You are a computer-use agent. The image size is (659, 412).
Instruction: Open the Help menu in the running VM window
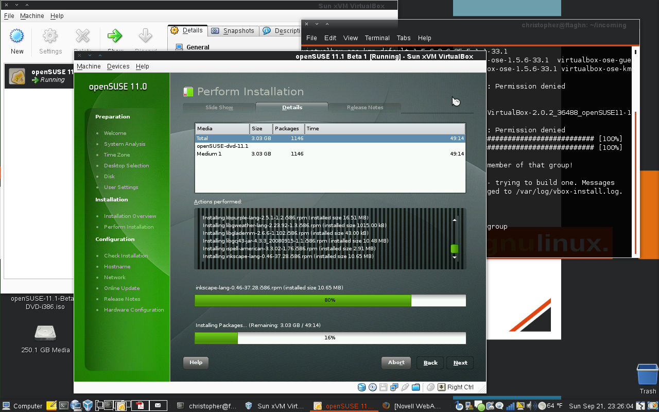[143, 66]
